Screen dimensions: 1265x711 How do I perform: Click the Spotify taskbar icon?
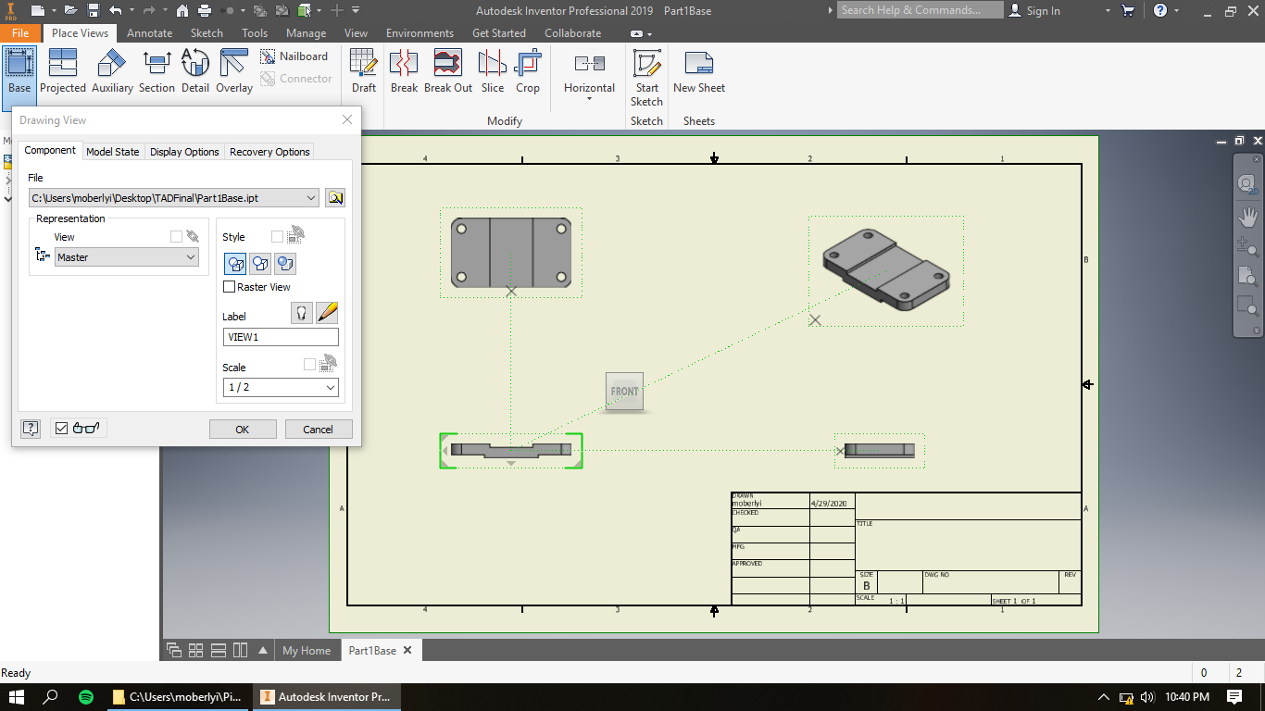coord(85,697)
